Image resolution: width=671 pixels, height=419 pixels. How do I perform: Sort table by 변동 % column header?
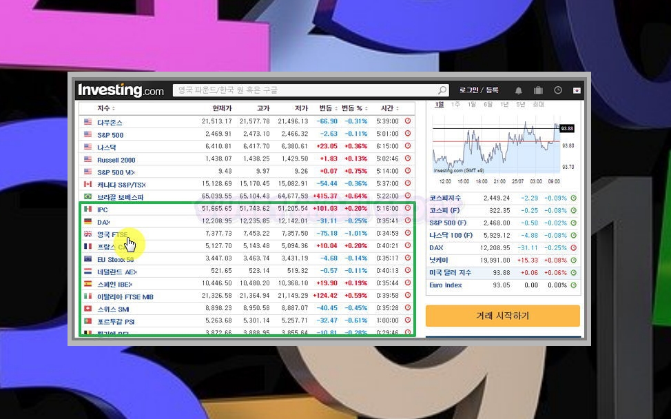355,108
